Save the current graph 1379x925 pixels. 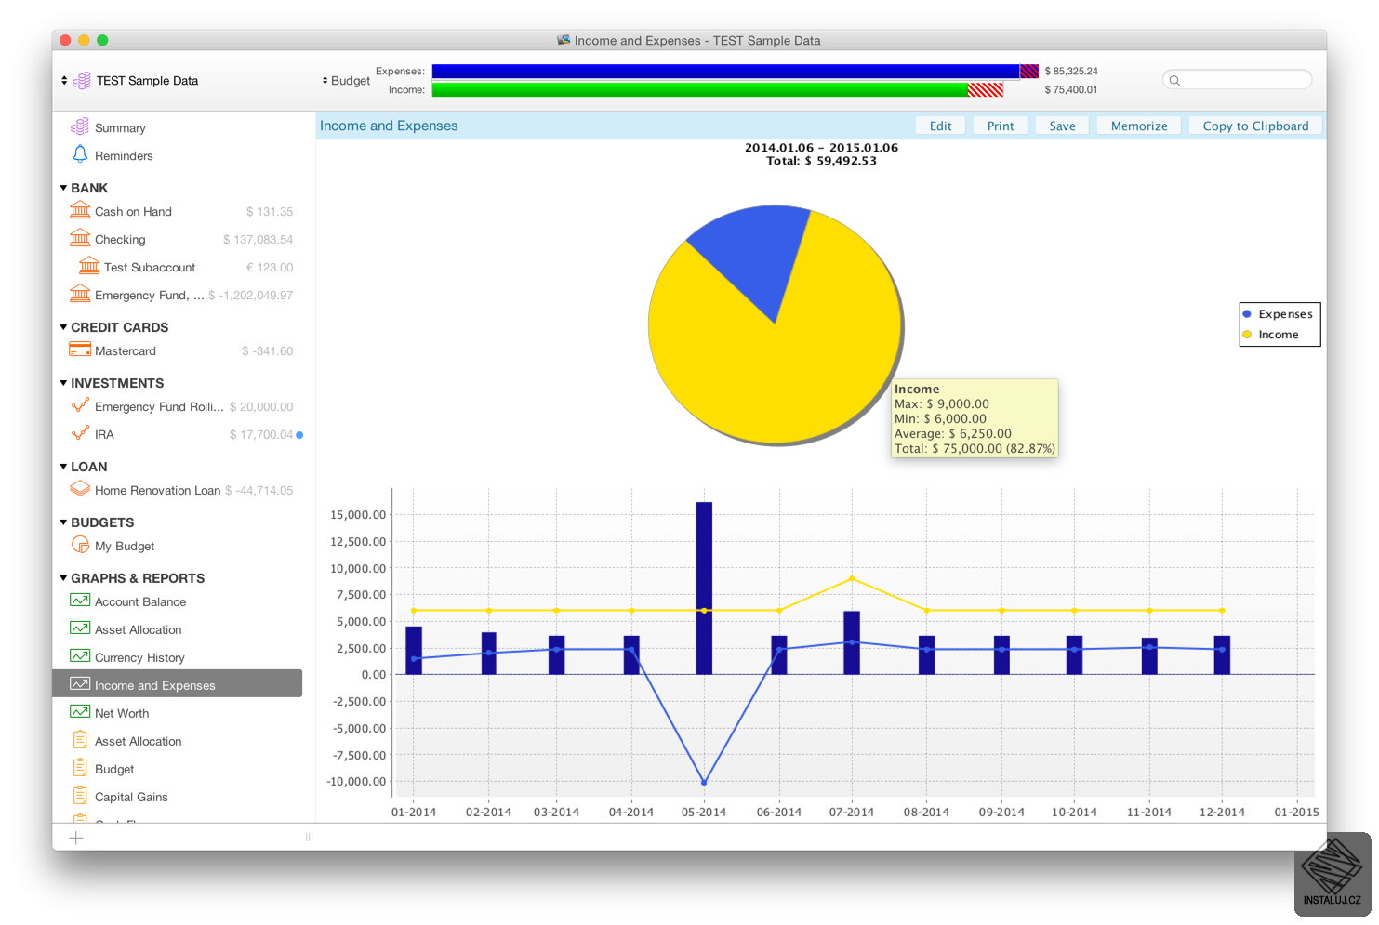tap(1062, 126)
